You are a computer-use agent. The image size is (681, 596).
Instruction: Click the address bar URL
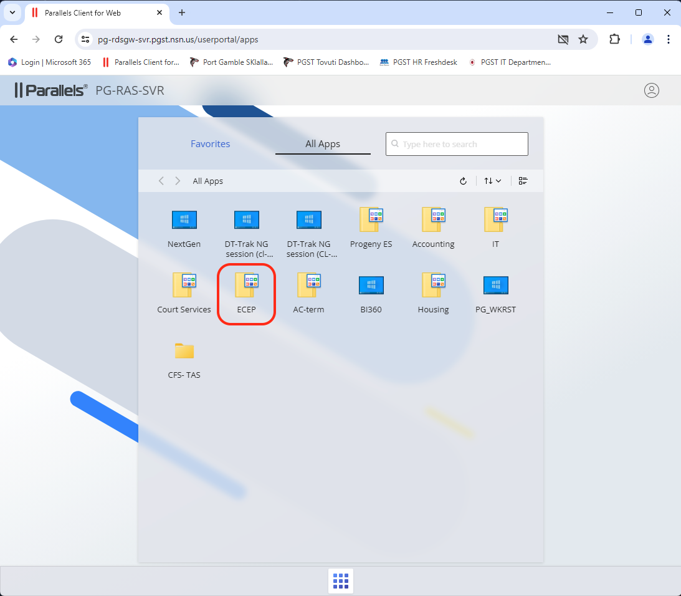[178, 39]
